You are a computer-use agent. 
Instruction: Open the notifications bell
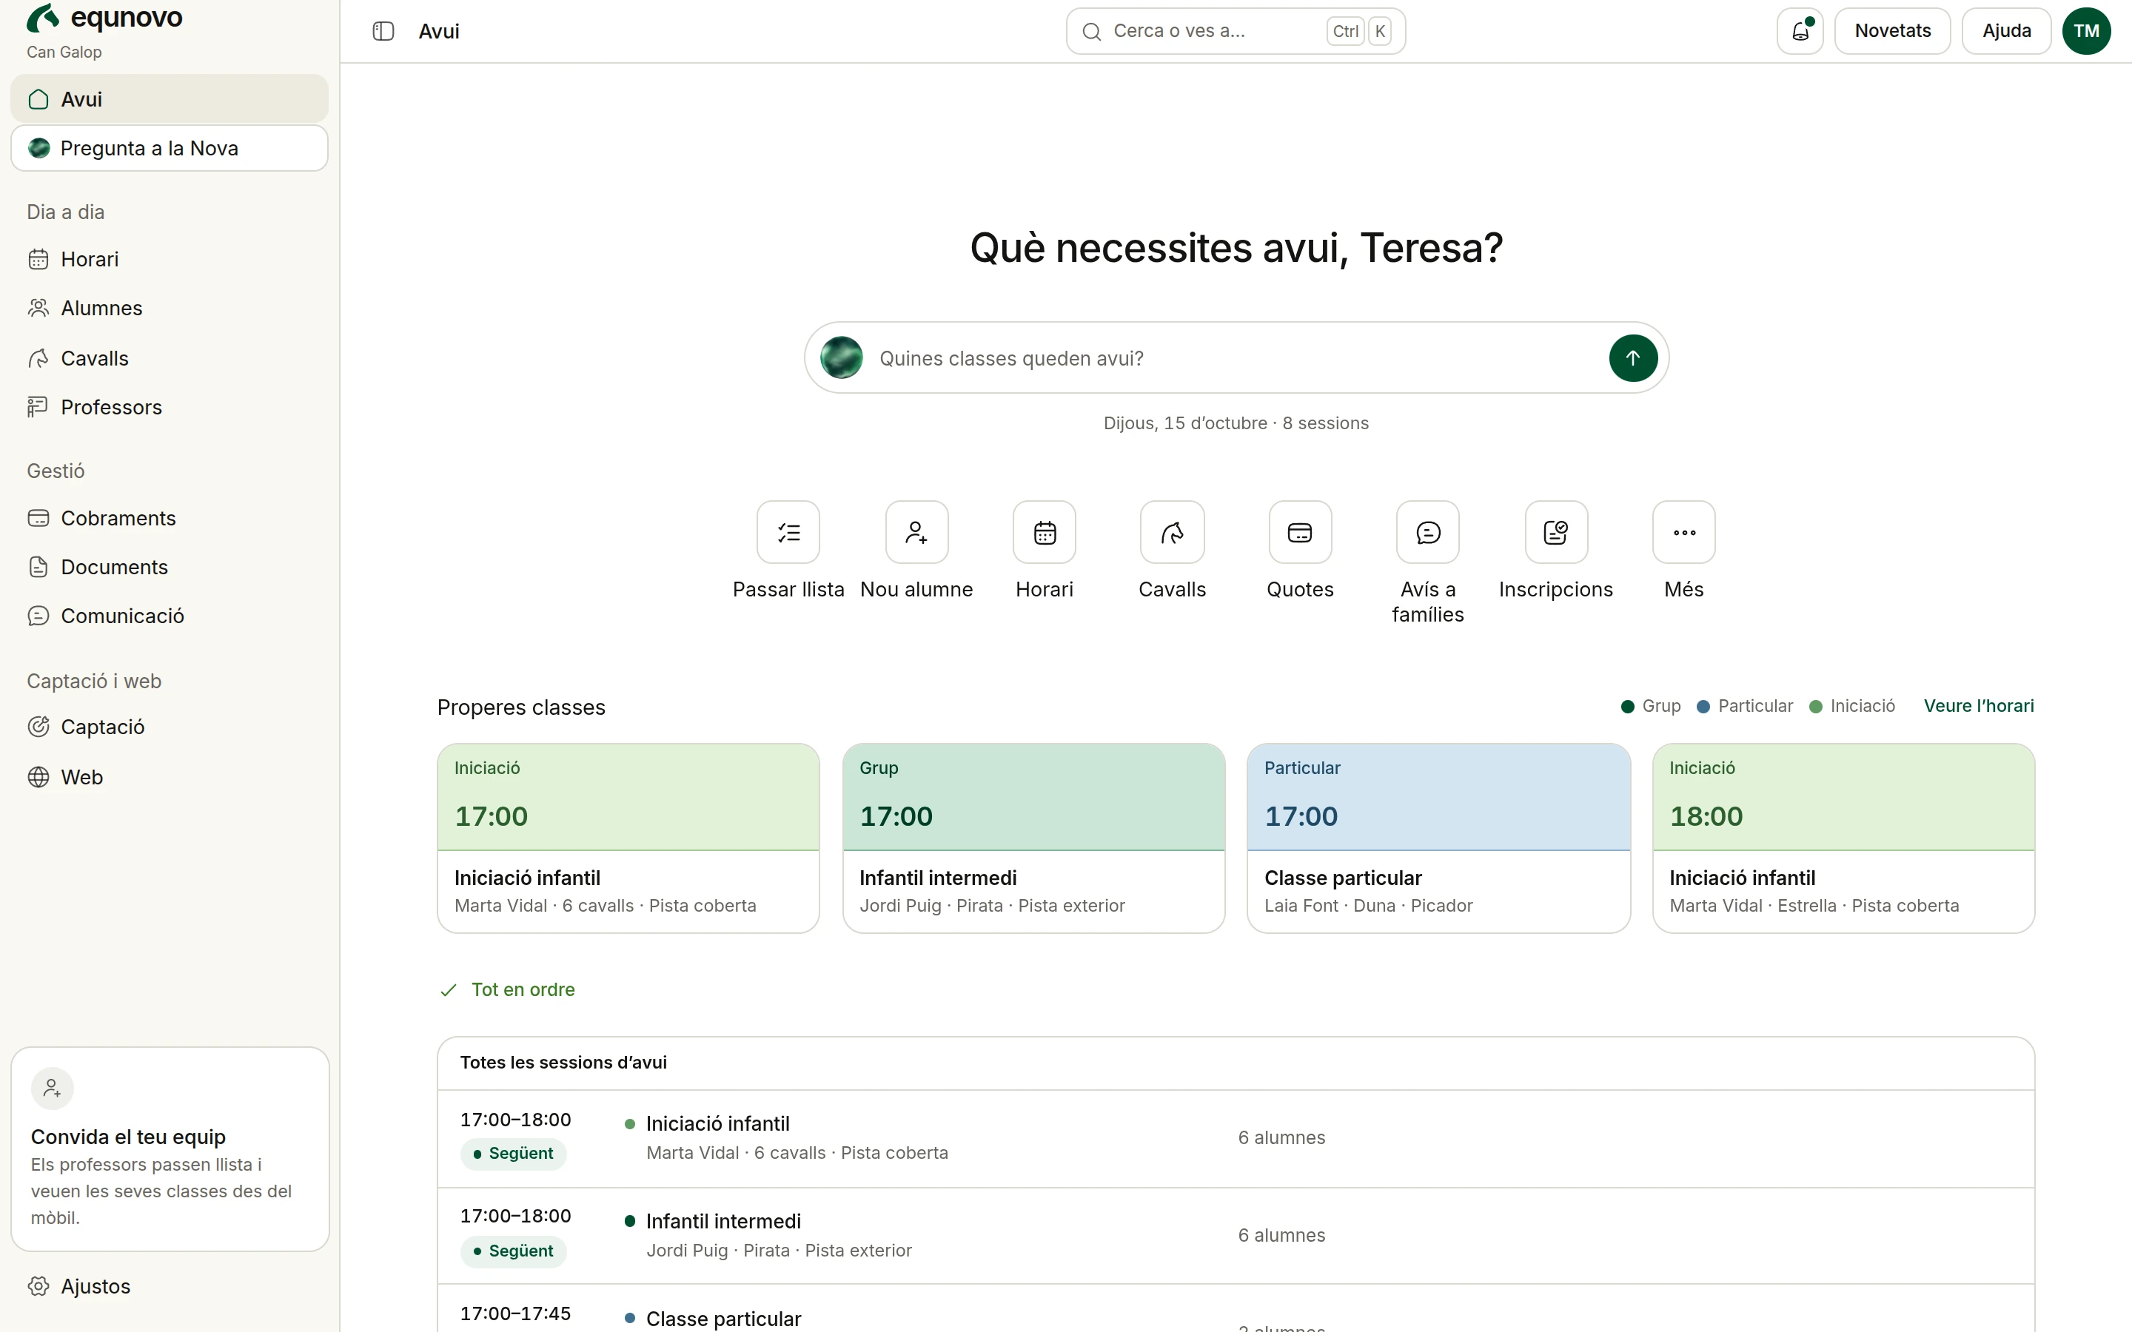(1800, 31)
